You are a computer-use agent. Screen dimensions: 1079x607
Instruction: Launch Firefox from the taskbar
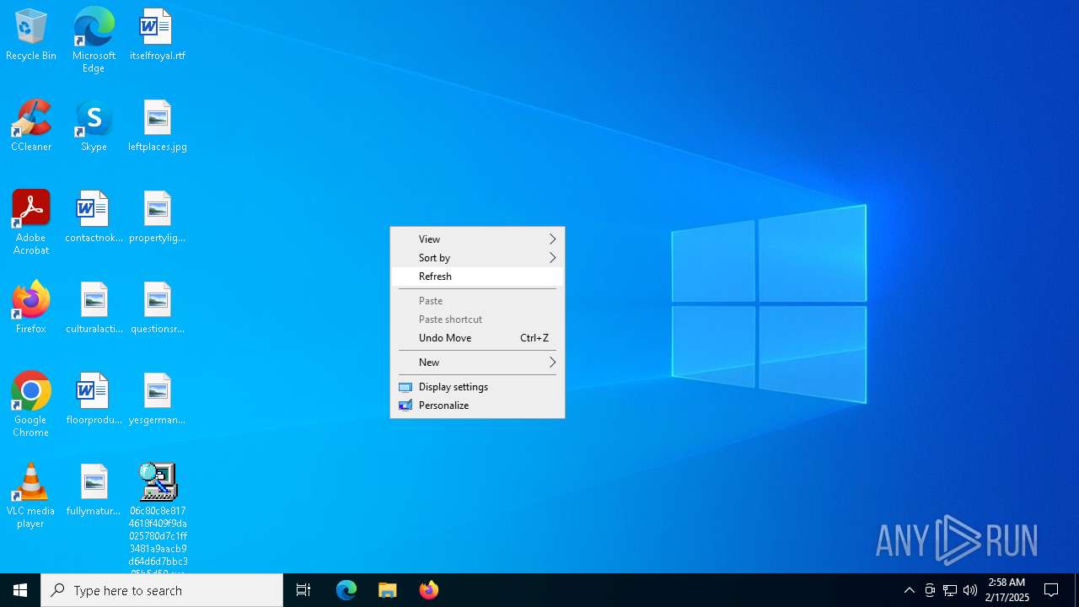(x=429, y=590)
